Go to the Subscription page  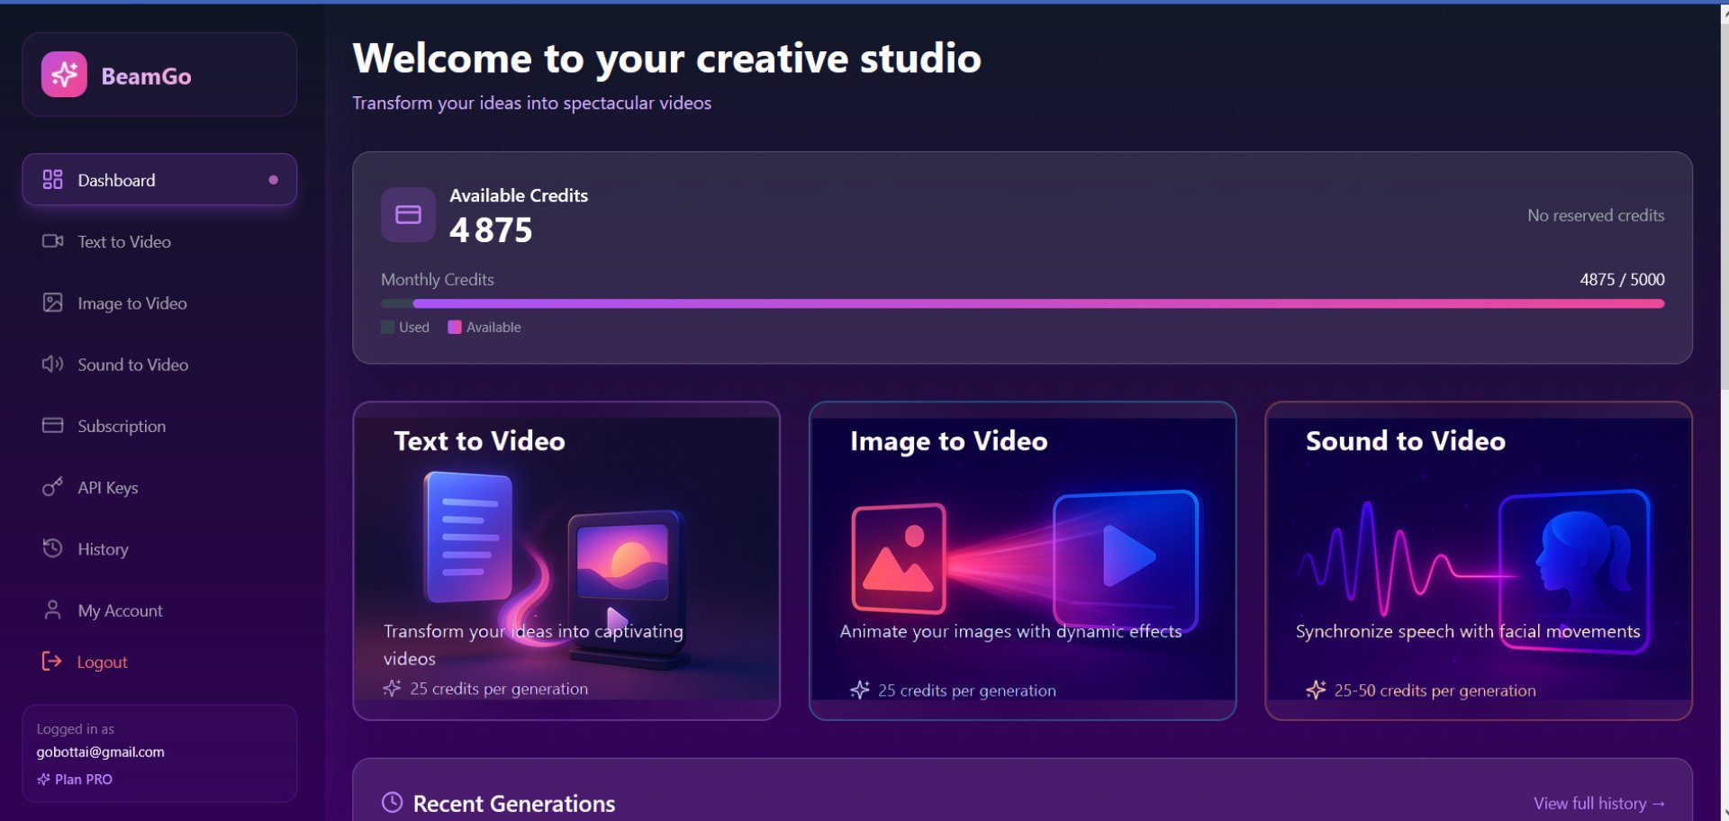122,427
